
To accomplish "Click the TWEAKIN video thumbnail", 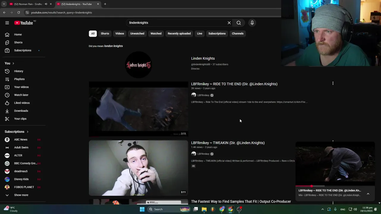I will 138,168.
